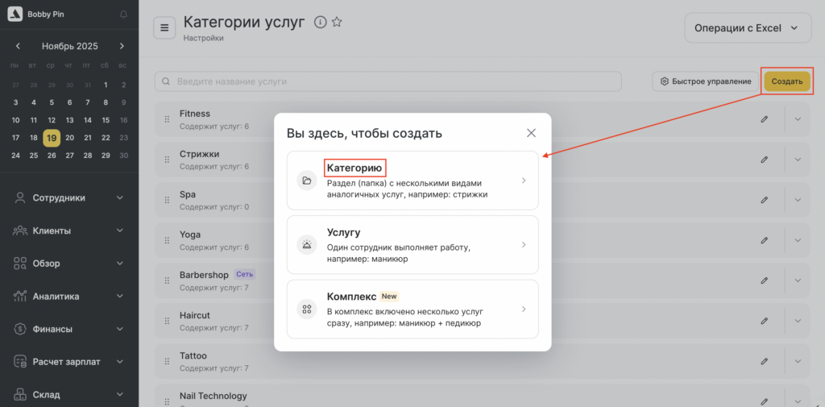Viewport: 825px width, 407px height.
Task: Go to next month in calendar
Action: point(122,46)
